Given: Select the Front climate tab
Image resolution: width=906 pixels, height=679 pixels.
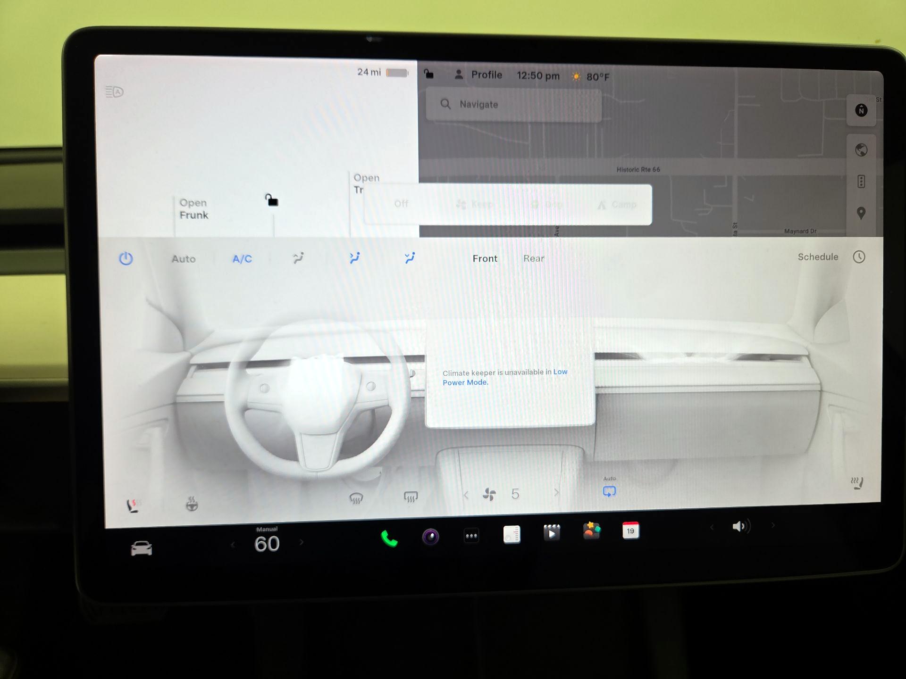Looking at the screenshot, I should [x=485, y=258].
